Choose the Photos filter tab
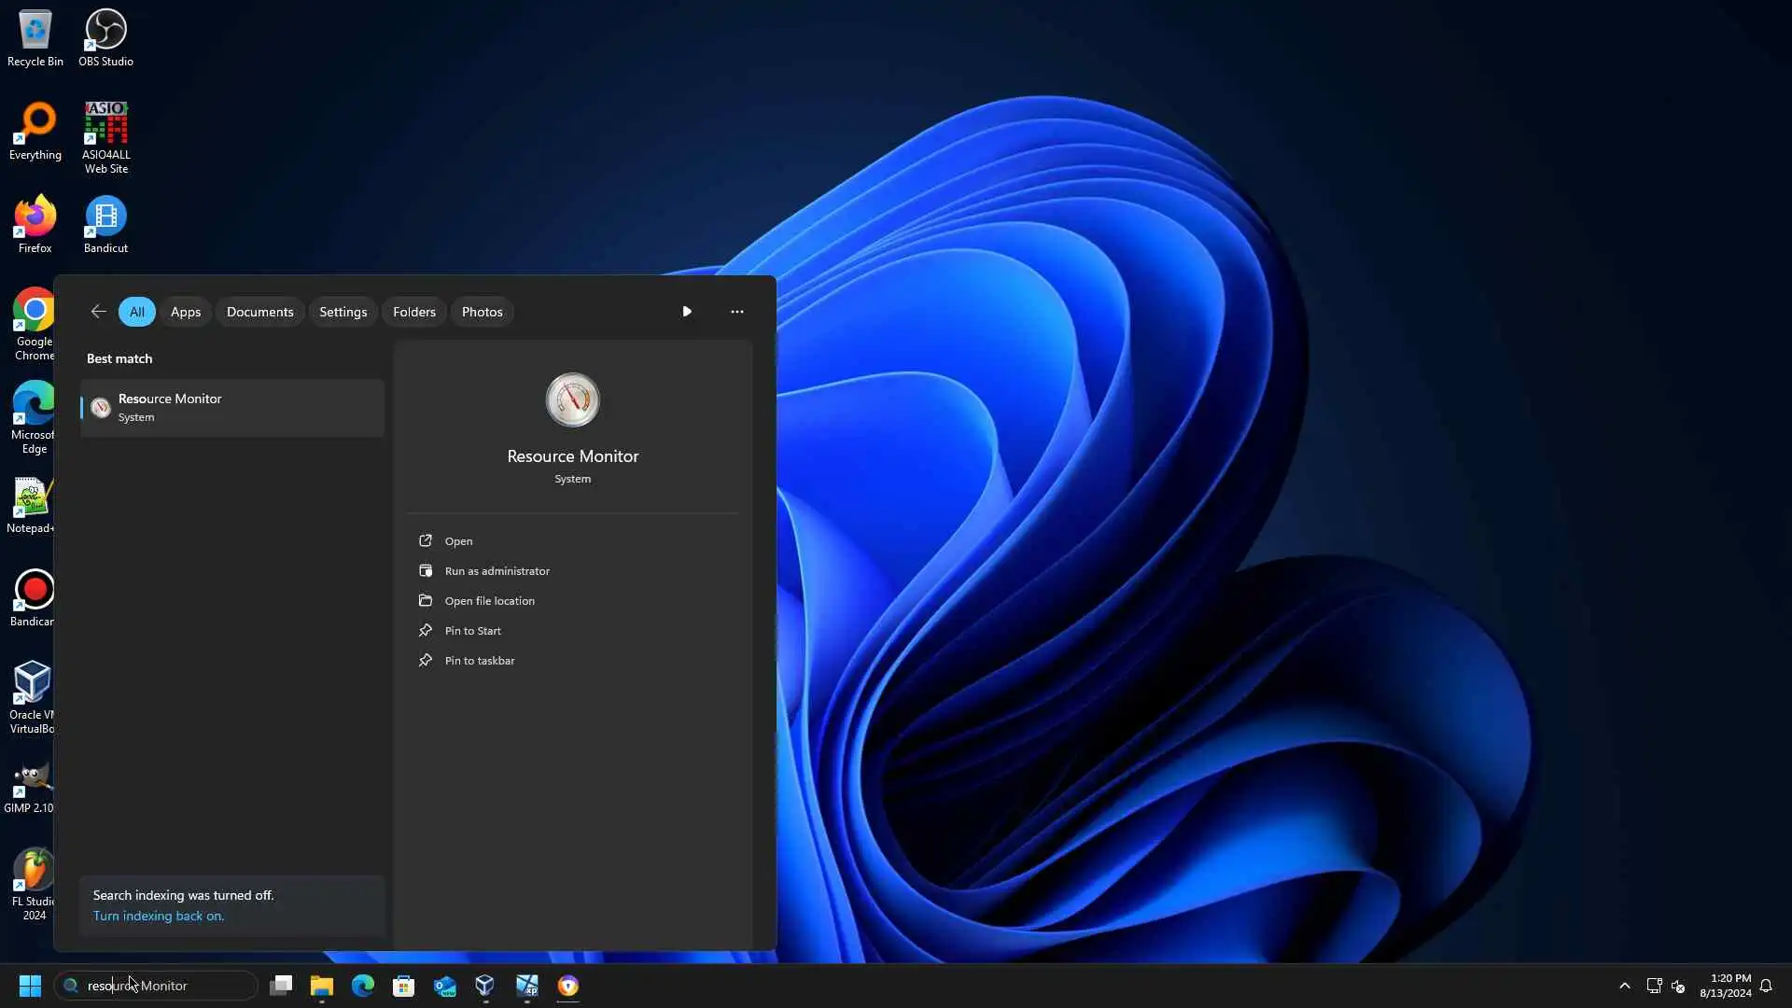Viewport: 1792px width, 1008px height. coord(482,312)
